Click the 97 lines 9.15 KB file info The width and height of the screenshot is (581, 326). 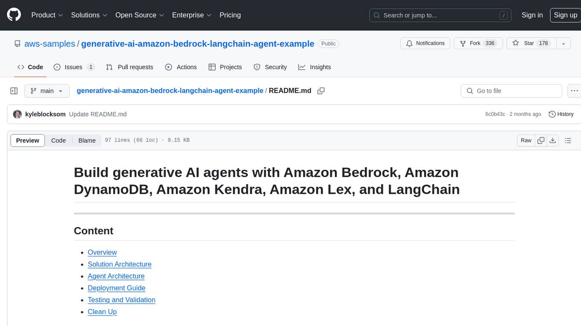(147, 140)
